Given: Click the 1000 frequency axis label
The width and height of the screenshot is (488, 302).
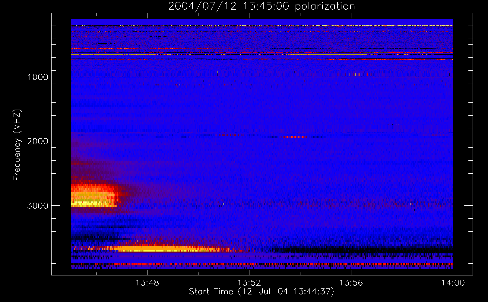Looking at the screenshot, I should [x=38, y=77].
